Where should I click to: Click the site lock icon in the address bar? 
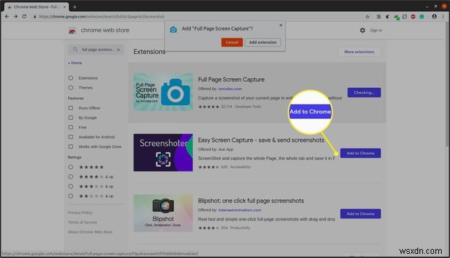pyautogui.click(x=35, y=17)
